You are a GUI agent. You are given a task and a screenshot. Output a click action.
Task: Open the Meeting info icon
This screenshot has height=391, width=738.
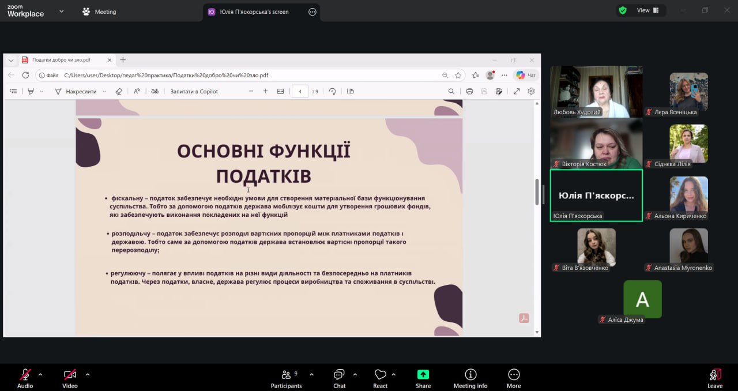point(470,375)
